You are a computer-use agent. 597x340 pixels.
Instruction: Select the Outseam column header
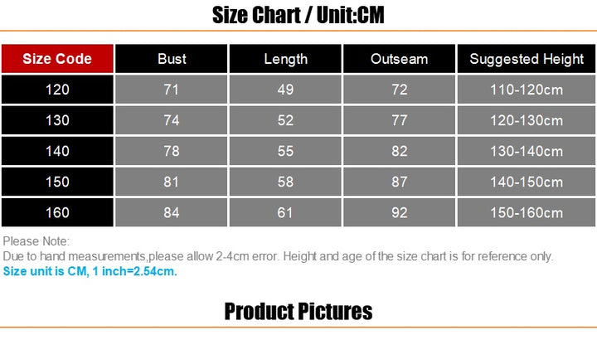click(400, 59)
